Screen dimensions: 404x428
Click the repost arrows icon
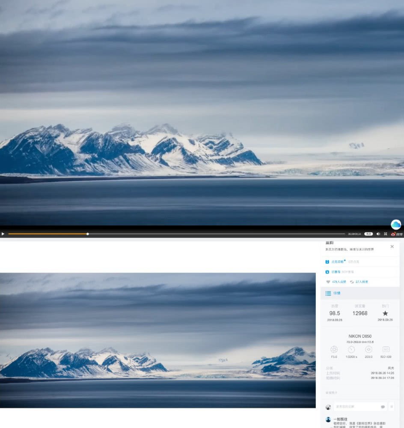click(351, 282)
